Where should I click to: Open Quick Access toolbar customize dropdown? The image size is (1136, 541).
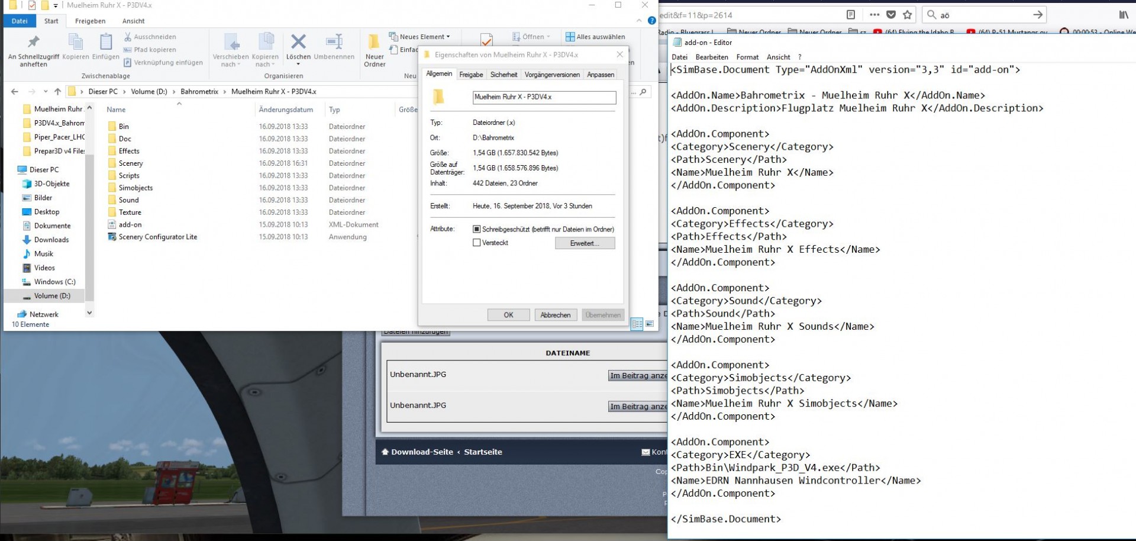click(x=56, y=5)
